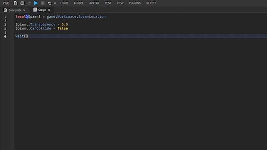Open the HOME ribbon tab
Viewport: 267px width, 150px height.
point(64,3)
